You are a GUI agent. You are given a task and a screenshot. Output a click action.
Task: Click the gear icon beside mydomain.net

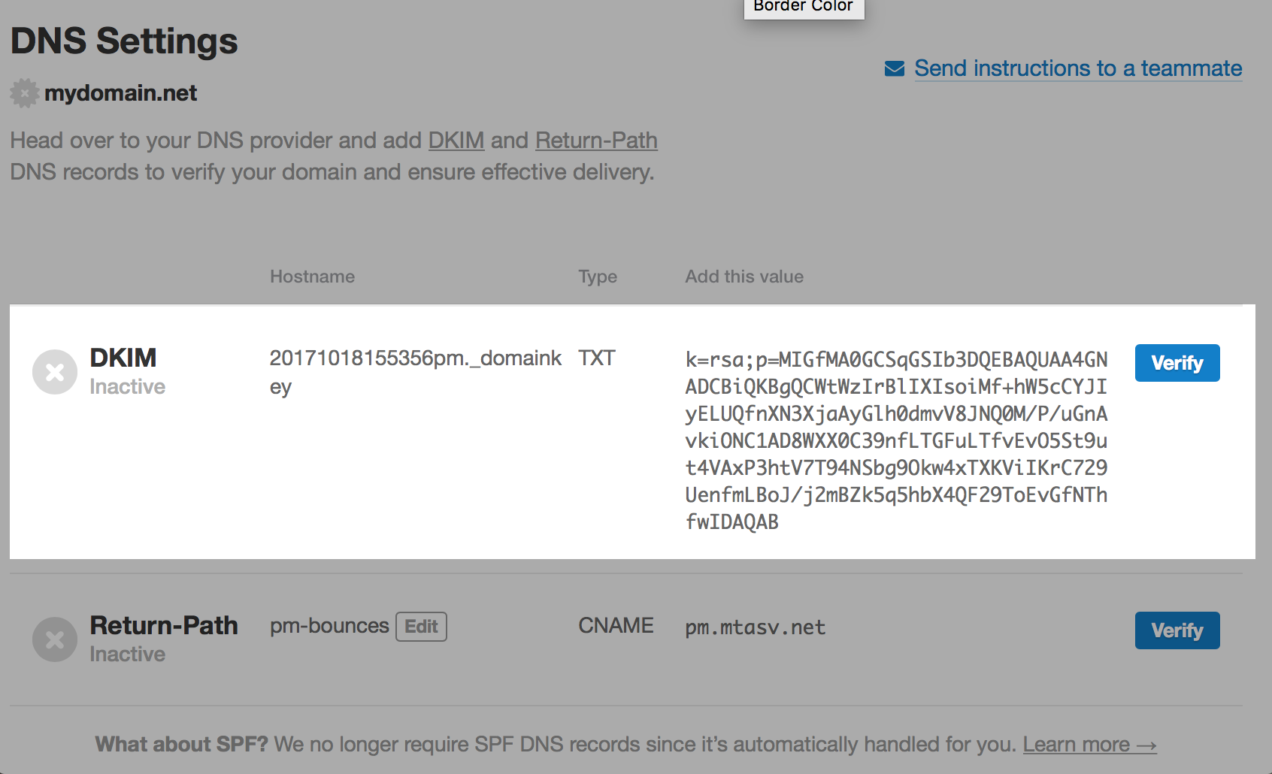tap(24, 92)
